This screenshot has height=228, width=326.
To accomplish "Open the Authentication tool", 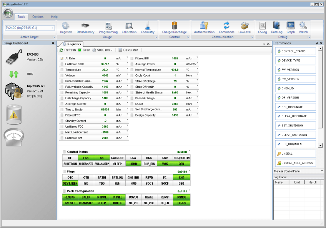I will tap(204, 27).
